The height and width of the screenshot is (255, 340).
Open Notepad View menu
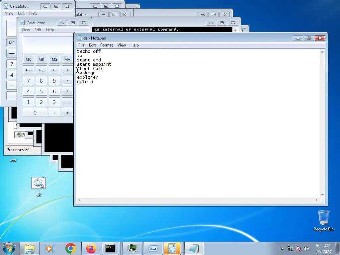122,45
